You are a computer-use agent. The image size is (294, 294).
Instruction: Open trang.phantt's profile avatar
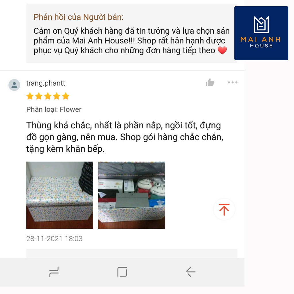pos(14,85)
